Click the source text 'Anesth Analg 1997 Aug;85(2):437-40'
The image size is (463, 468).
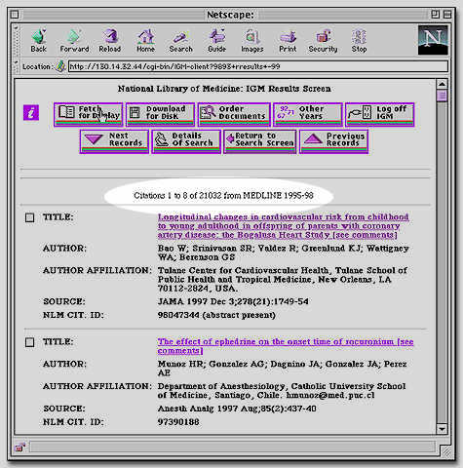coord(237,409)
